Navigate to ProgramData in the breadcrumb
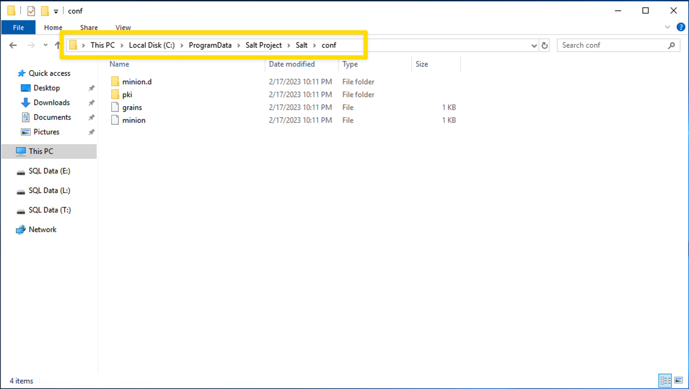Viewport: 689px width, 389px height. click(x=210, y=45)
